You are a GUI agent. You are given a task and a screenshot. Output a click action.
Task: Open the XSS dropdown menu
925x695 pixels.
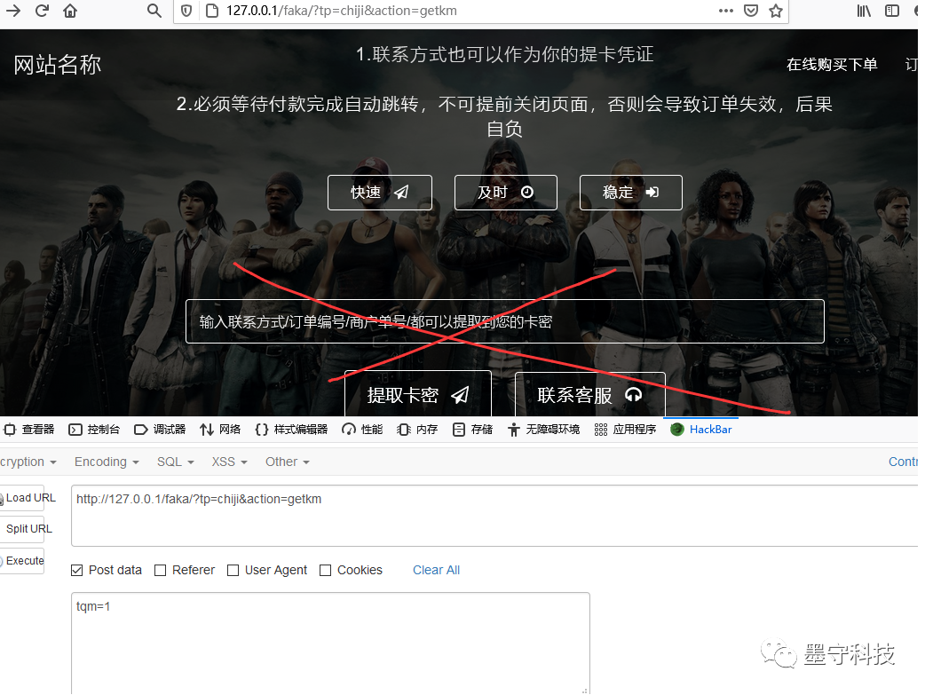(x=230, y=462)
